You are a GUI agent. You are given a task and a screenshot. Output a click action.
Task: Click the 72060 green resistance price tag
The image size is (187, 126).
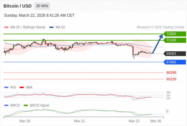coord(175,34)
